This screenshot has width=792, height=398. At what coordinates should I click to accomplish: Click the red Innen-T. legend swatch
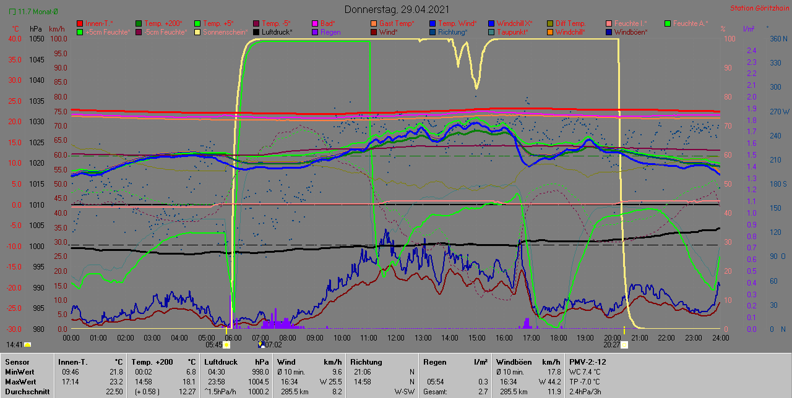(x=80, y=23)
